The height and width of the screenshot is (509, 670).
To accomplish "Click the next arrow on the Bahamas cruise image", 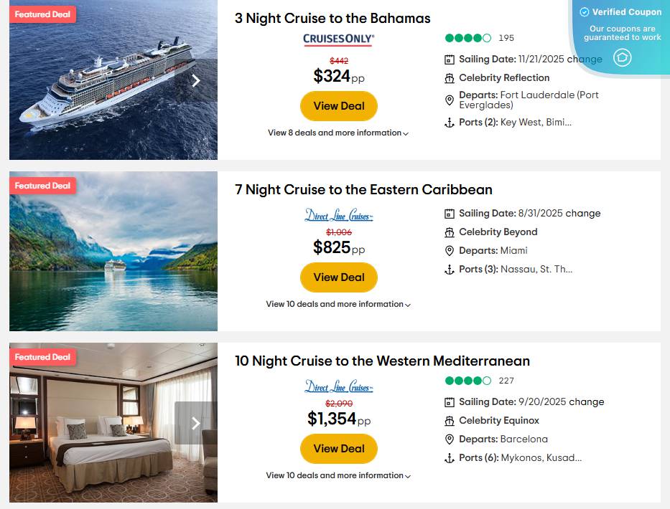I will 195,81.
